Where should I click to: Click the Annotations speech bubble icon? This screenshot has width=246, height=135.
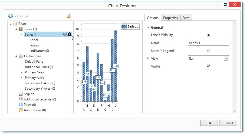point(21,110)
